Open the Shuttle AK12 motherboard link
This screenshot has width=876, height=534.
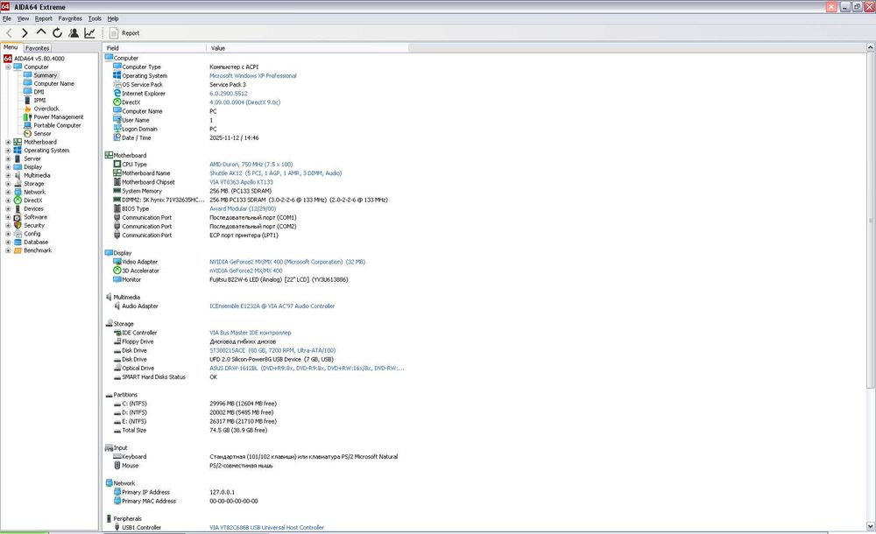point(275,173)
